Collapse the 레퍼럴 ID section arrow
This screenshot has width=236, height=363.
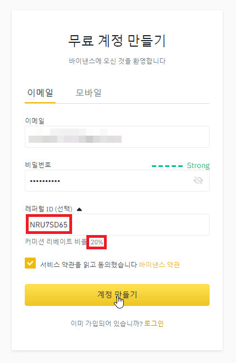(79, 209)
